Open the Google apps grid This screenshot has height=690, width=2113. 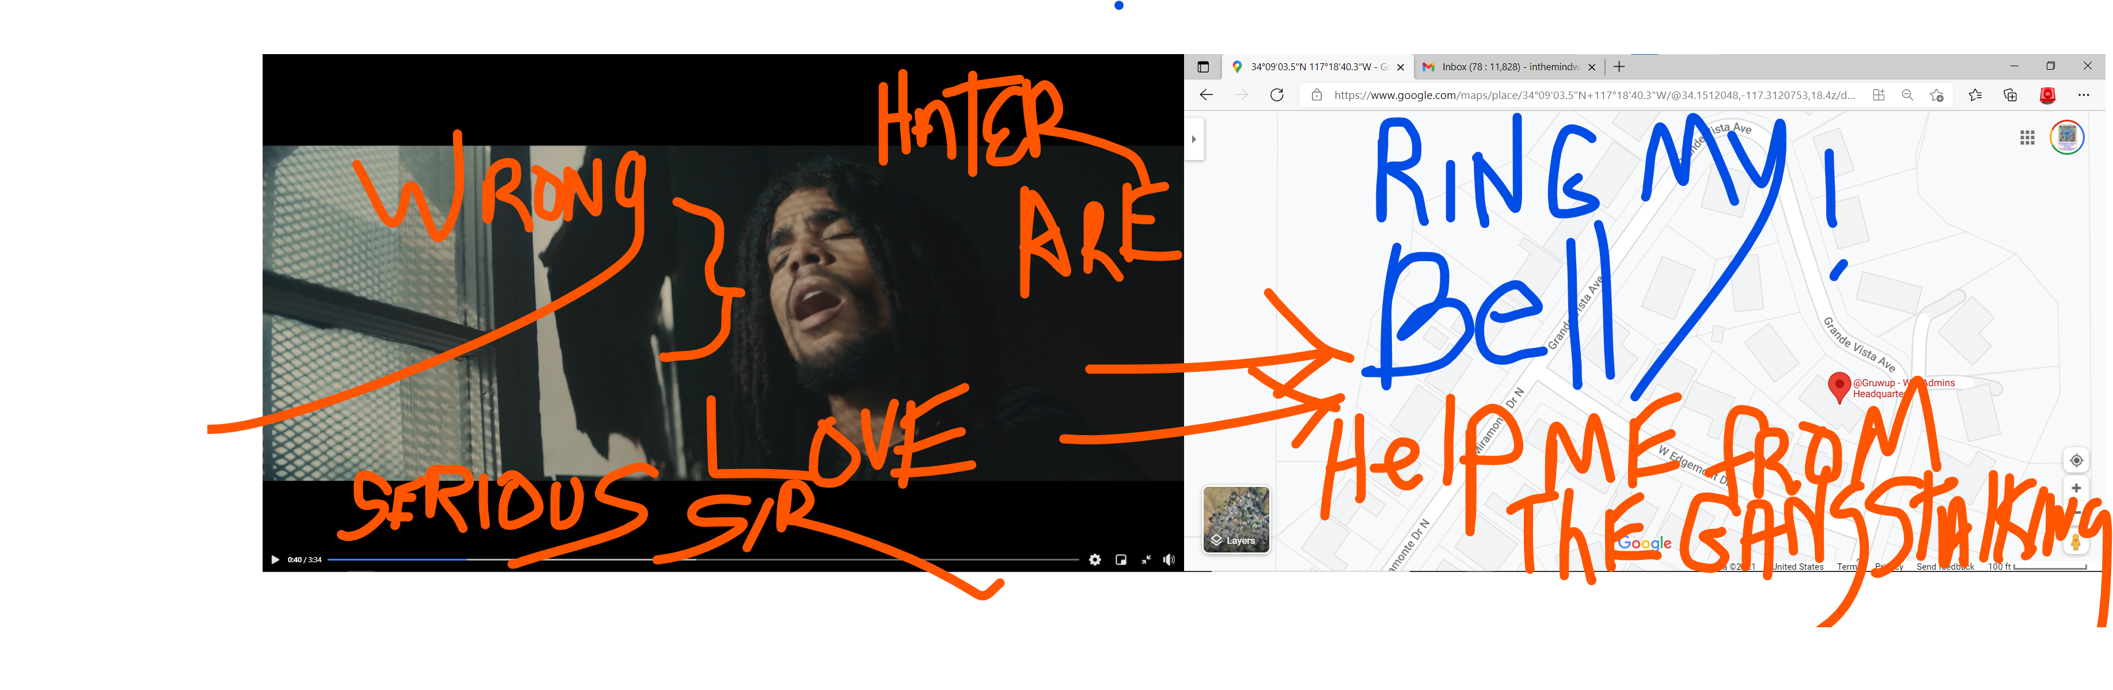[x=2027, y=138]
